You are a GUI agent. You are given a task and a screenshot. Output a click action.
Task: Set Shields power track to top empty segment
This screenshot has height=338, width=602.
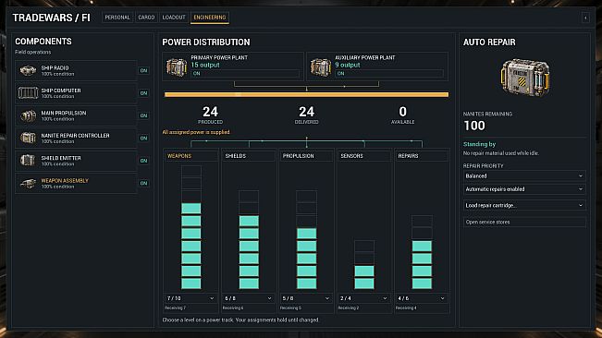pyautogui.click(x=249, y=196)
